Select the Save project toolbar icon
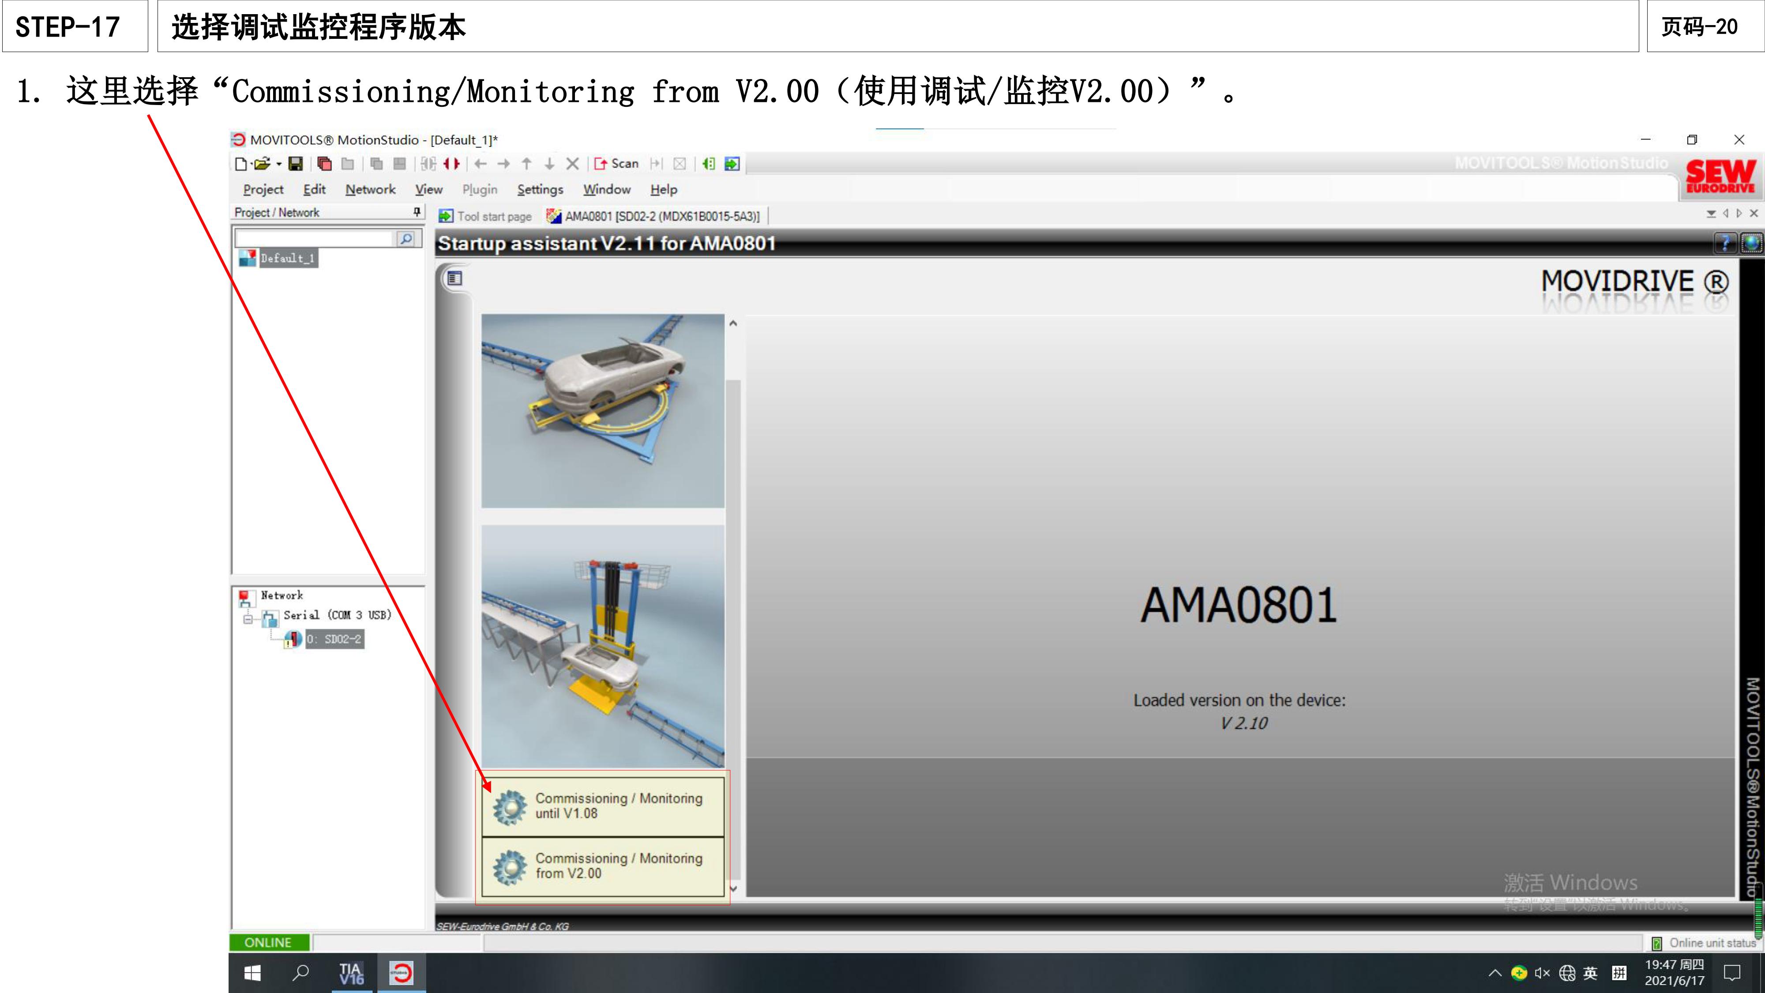 295,164
